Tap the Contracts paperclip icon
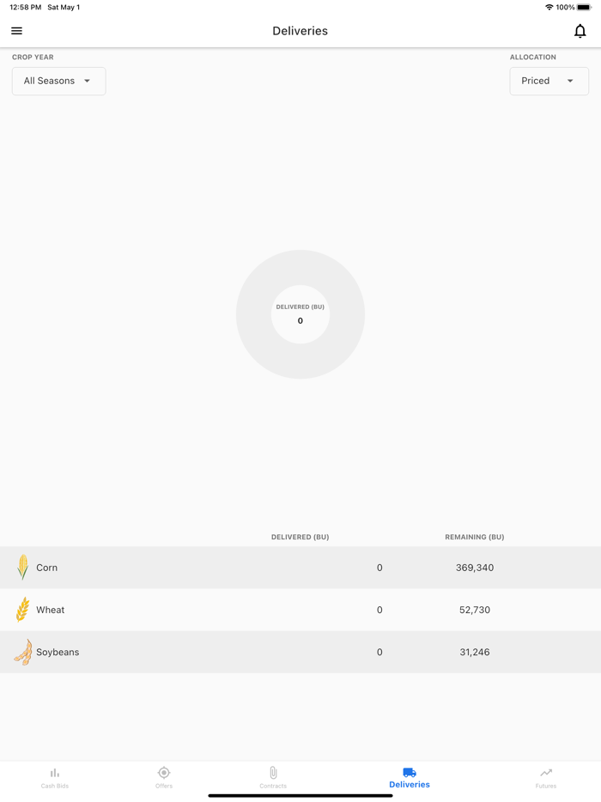This screenshot has width=601, height=802. [273, 773]
